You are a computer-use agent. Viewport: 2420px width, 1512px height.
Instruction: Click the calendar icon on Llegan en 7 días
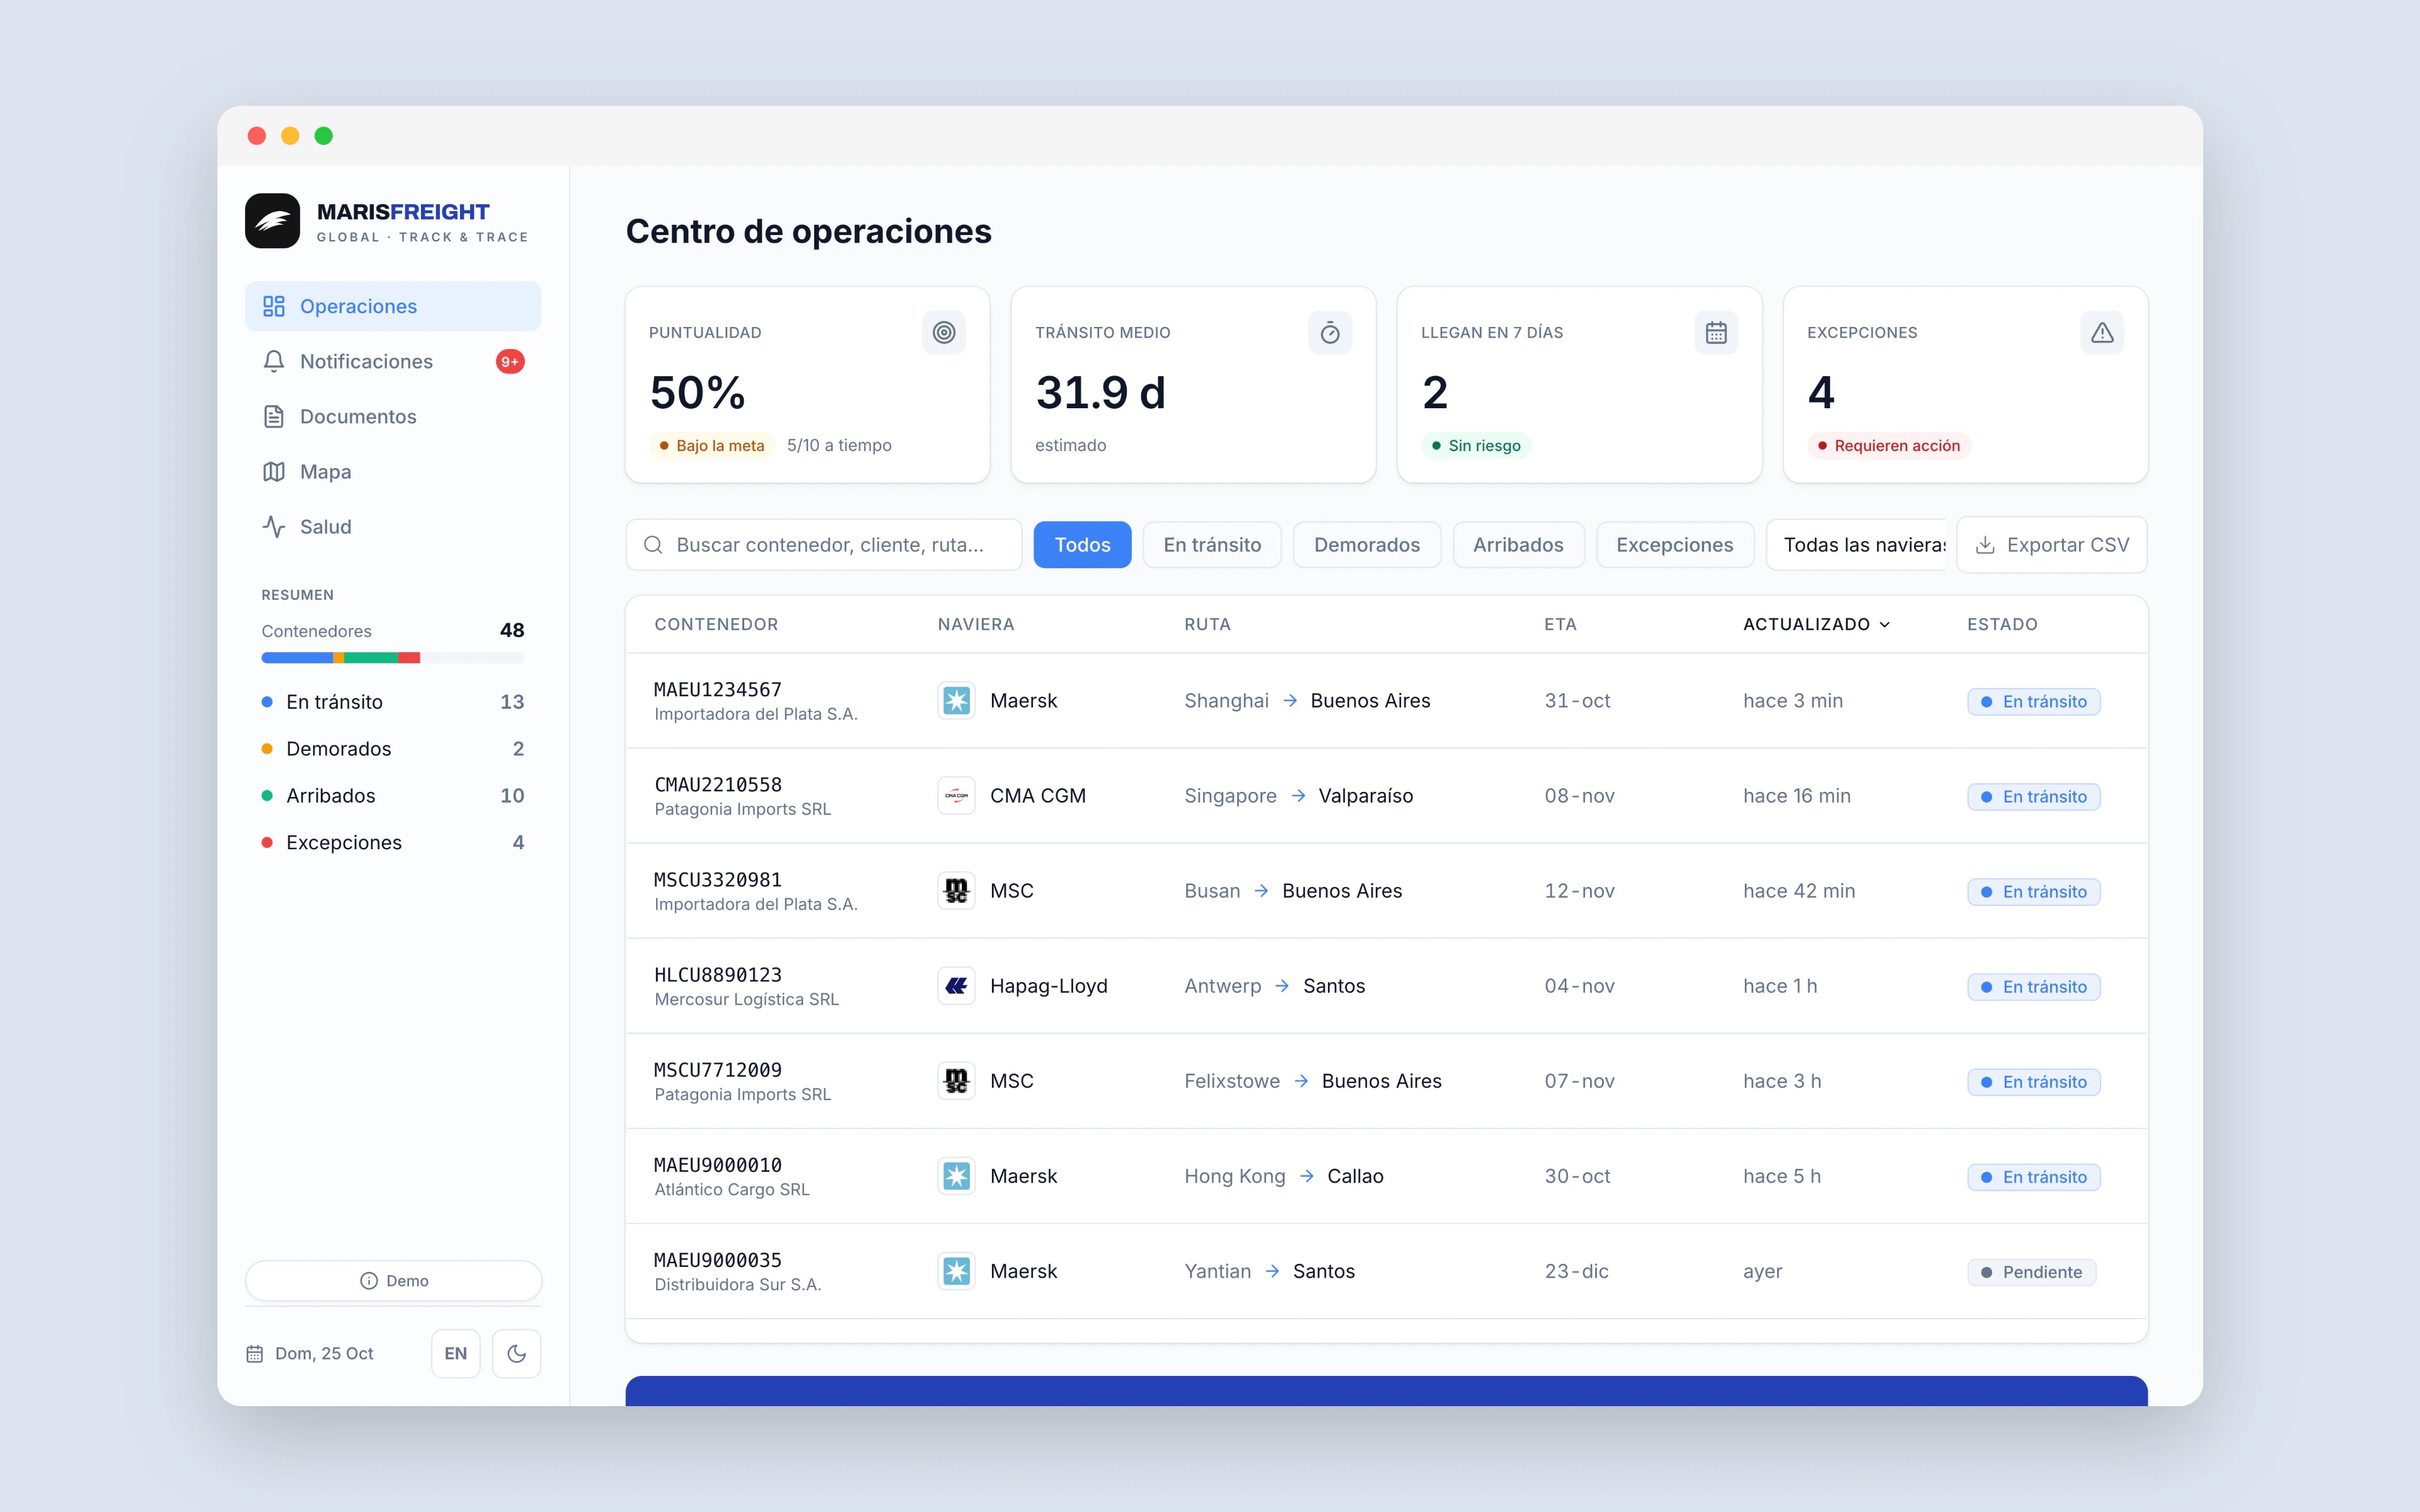1716,332
